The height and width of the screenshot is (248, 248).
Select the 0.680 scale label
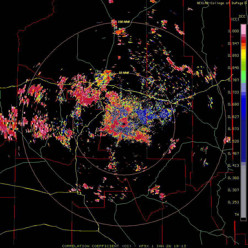[233, 104]
